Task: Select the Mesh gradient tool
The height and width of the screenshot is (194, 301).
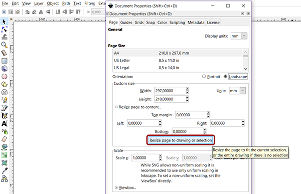Action: 4,163
